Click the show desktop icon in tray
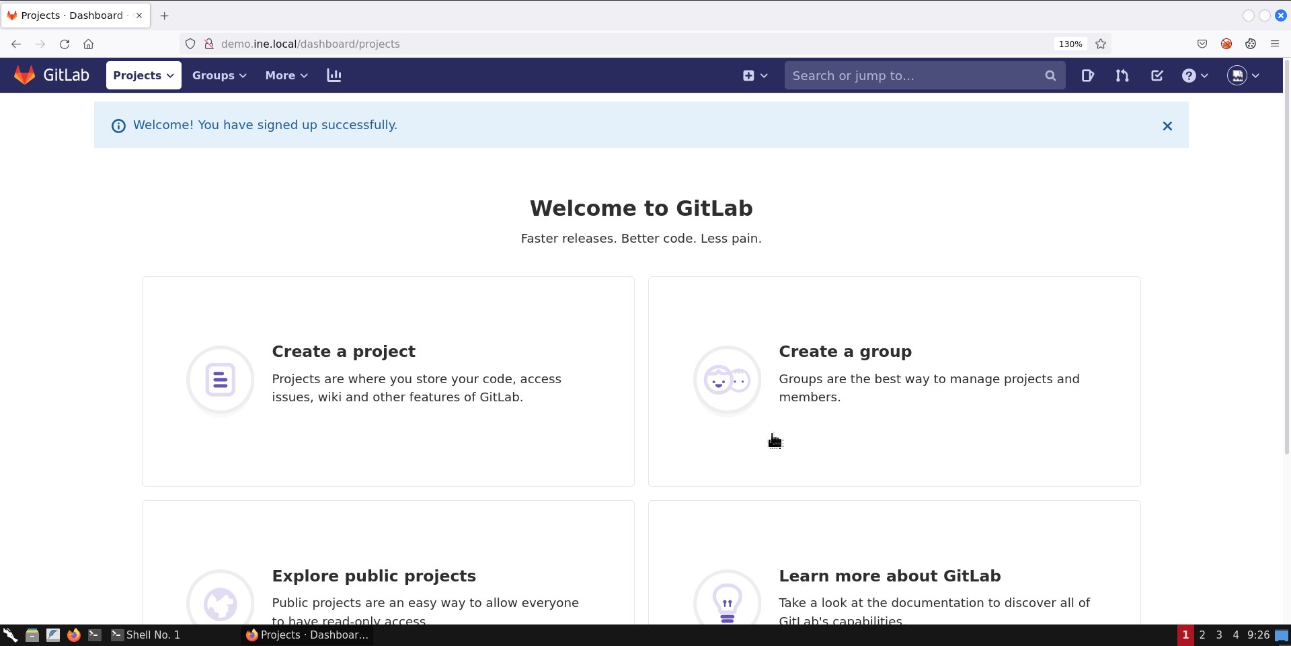The image size is (1291, 646). 1282,635
